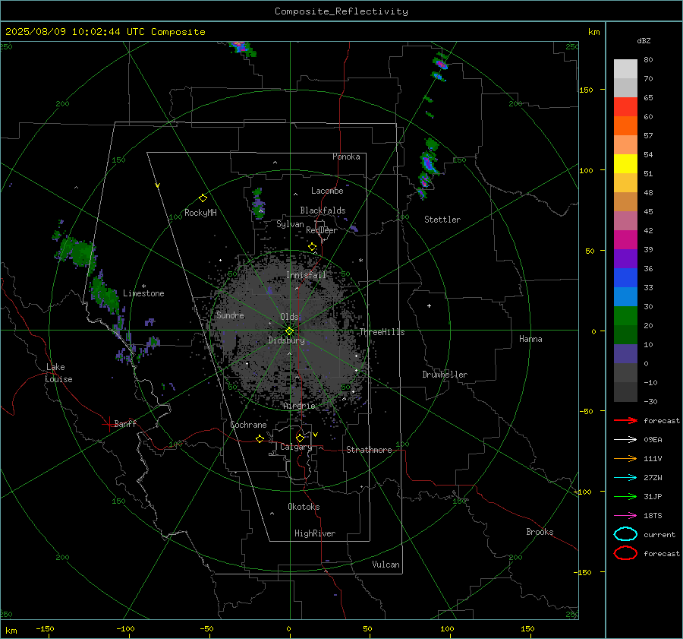Image resolution: width=683 pixels, height=639 pixels.
Task: Click the Innisfail town label
Action: [307, 275]
